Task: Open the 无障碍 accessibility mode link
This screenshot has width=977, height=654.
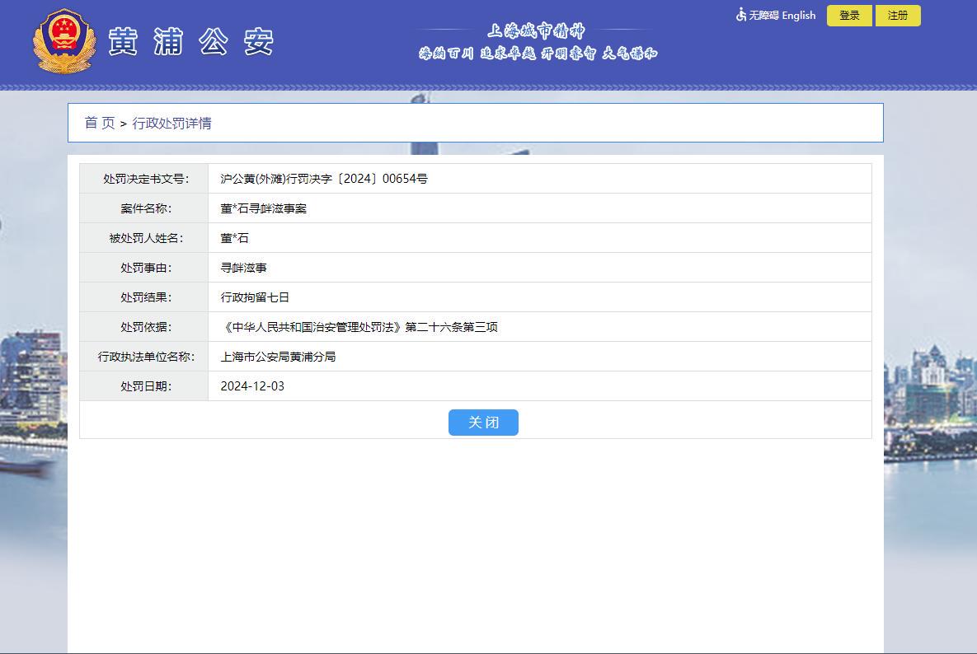Action: pyautogui.click(x=763, y=16)
